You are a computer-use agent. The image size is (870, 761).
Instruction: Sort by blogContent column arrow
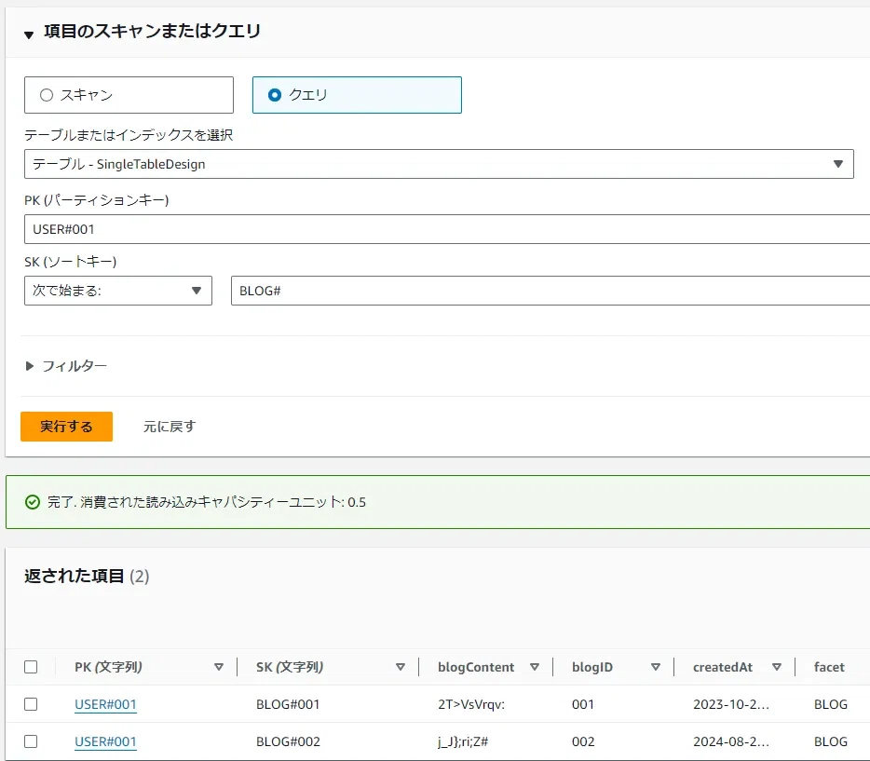pyautogui.click(x=535, y=667)
